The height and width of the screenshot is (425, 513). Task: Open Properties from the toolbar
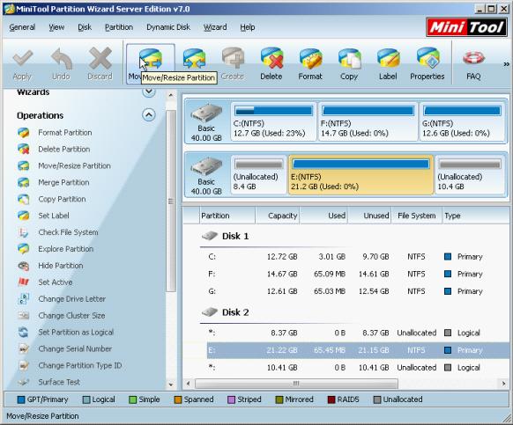pyautogui.click(x=427, y=58)
